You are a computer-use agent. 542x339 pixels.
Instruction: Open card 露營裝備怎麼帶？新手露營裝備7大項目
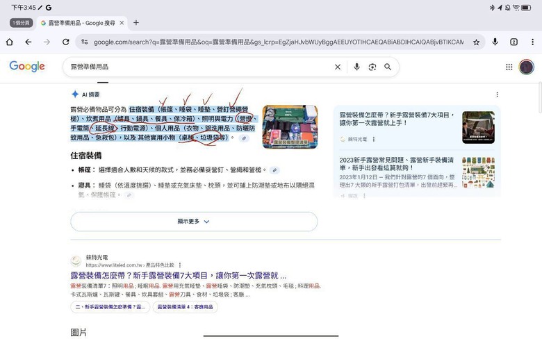tap(396, 119)
